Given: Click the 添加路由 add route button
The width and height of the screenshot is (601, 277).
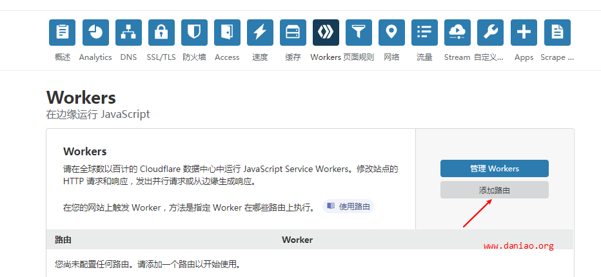Looking at the screenshot, I should 495,190.
